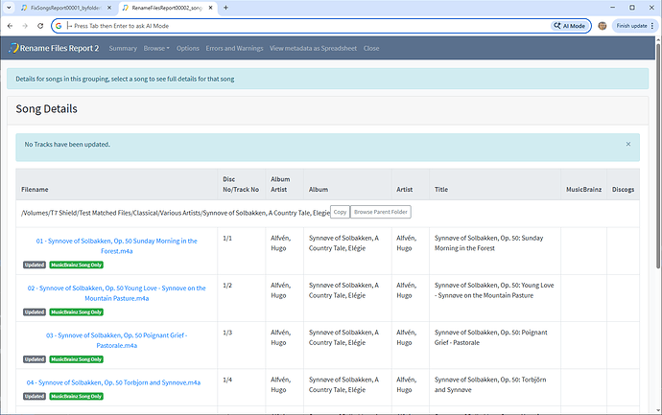662x415 pixels.
Task: Select View metadata as Spreadsheet
Action: (314, 48)
